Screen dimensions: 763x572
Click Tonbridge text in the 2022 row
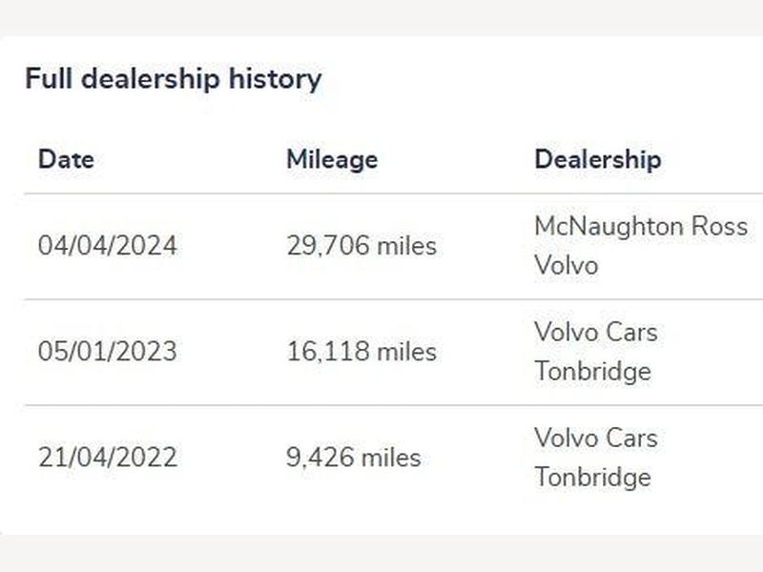click(592, 478)
